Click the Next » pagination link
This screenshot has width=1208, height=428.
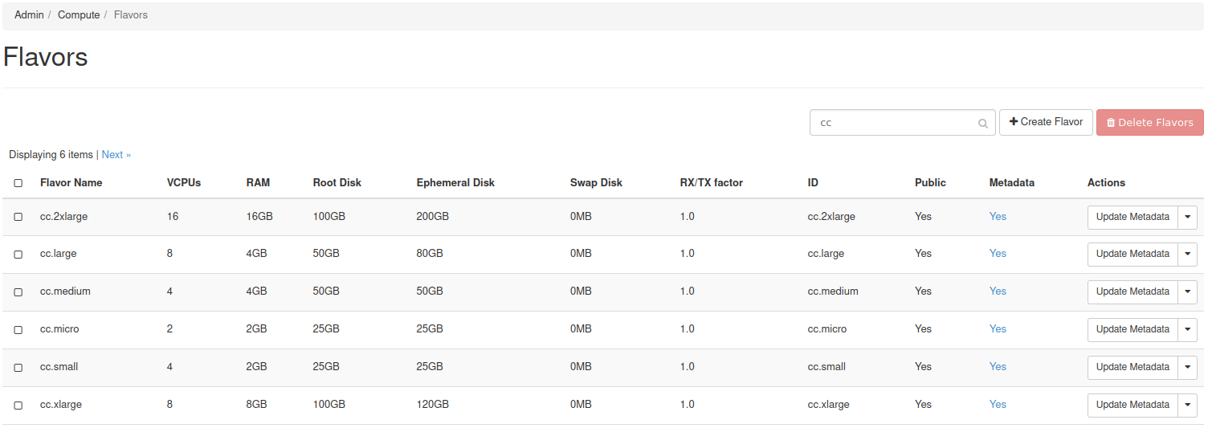[116, 155]
